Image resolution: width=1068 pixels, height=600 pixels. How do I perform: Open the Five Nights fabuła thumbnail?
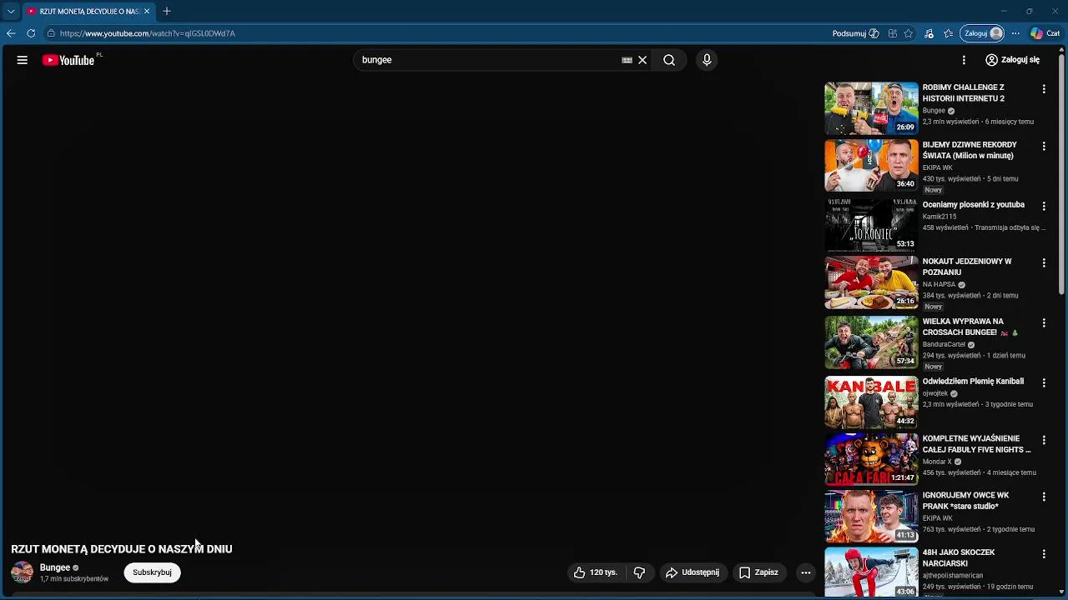871,459
